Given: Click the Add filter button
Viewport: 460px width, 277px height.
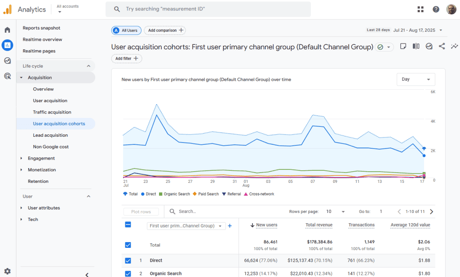Looking at the screenshot, I should 126,59.
